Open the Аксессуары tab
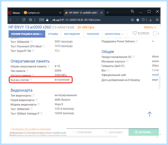This screenshot has height=145, width=168. click(115, 34)
